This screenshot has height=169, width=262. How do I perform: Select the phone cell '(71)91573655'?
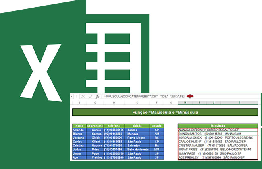click(x=114, y=146)
